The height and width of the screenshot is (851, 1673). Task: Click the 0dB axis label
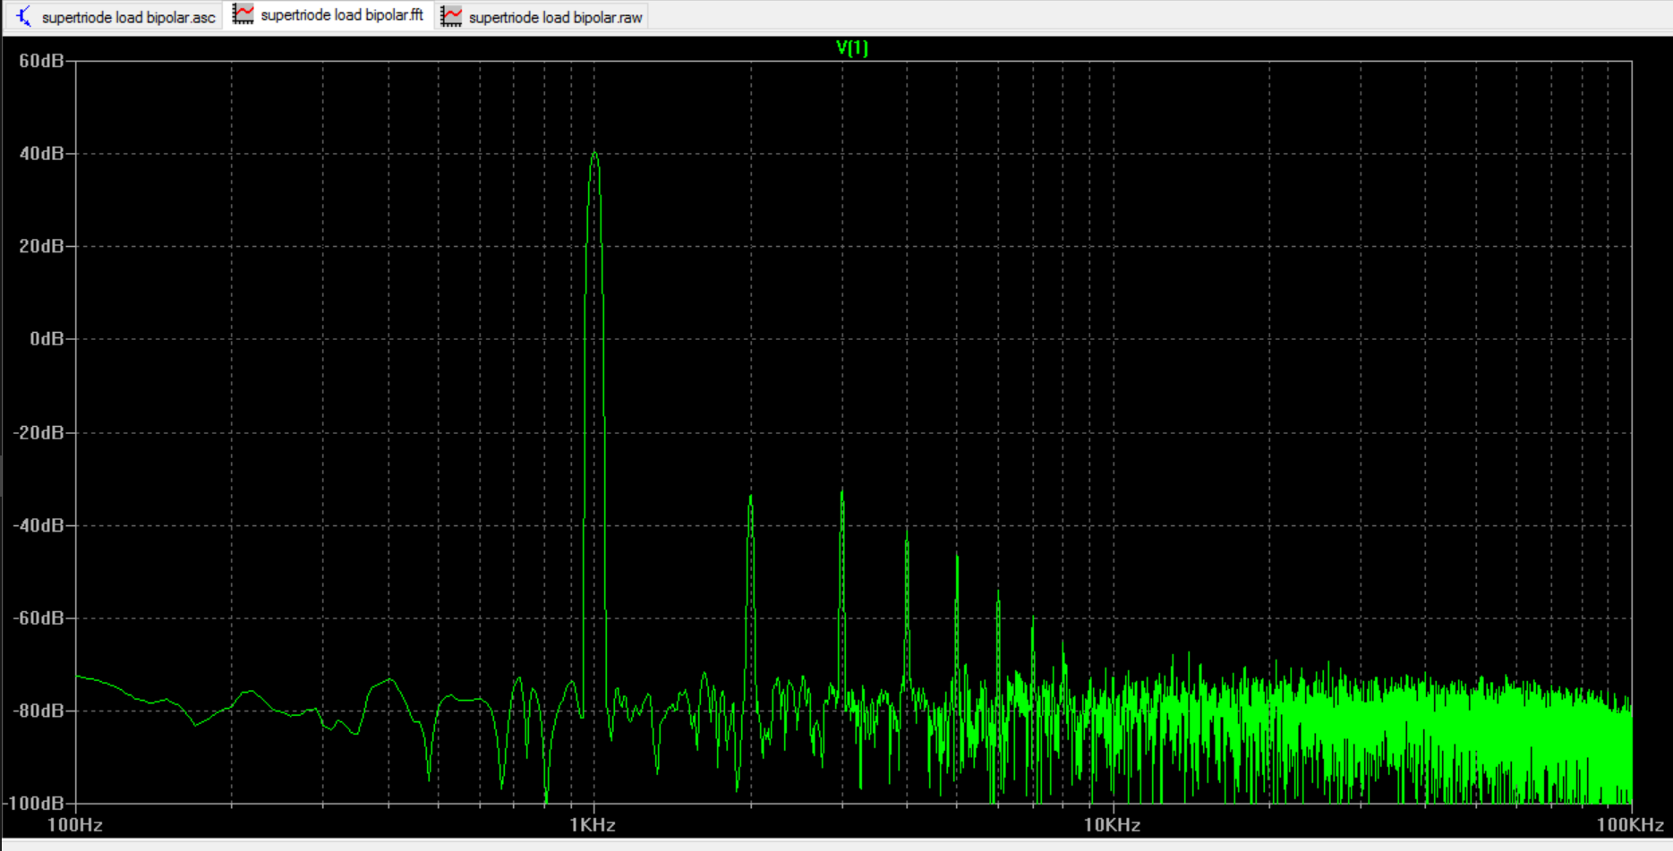(47, 339)
